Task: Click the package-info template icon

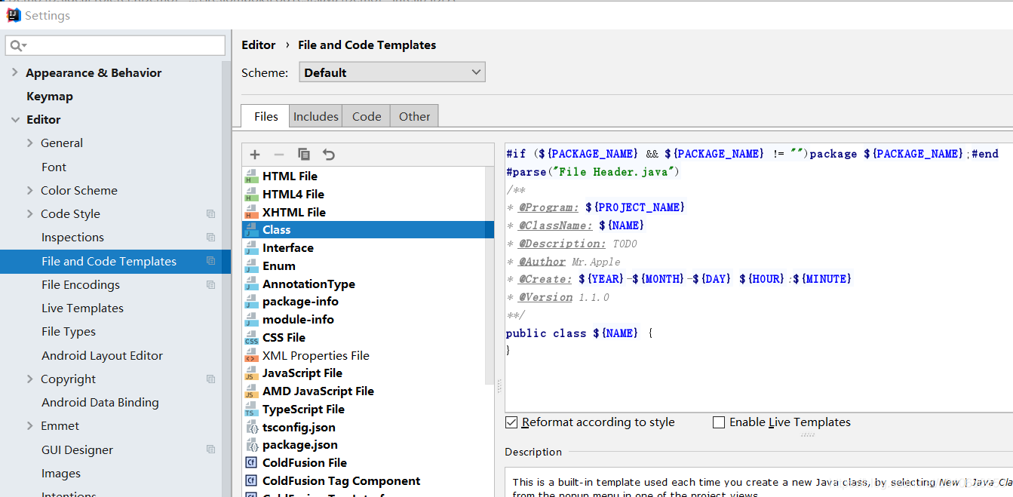Action: click(x=251, y=302)
